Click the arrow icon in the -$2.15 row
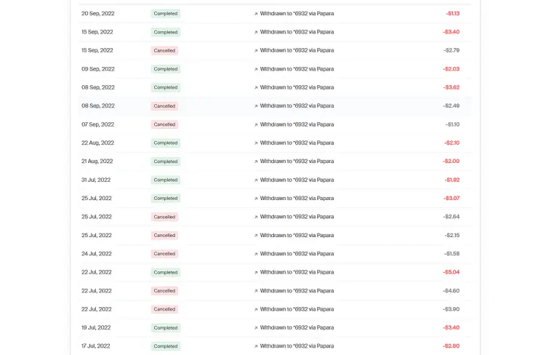Viewport: 554px width, 355px height. [256, 236]
